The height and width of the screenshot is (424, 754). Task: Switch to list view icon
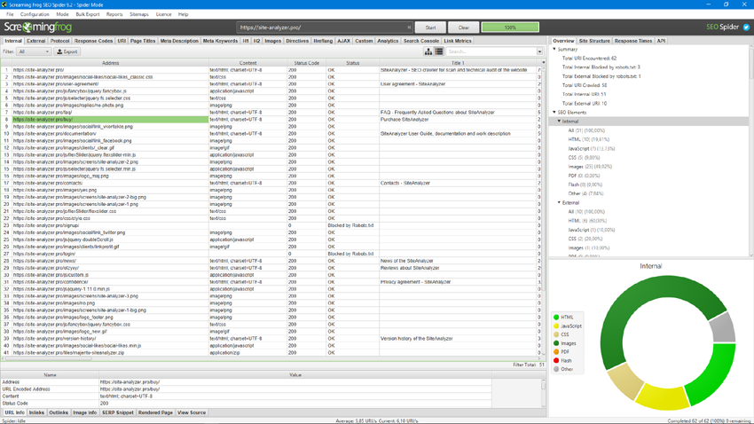pos(439,51)
